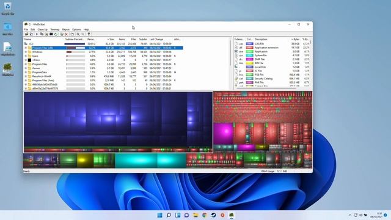This screenshot has height=220, width=391.
Task: Select the Security Catalog extension row
Action: [272, 79]
